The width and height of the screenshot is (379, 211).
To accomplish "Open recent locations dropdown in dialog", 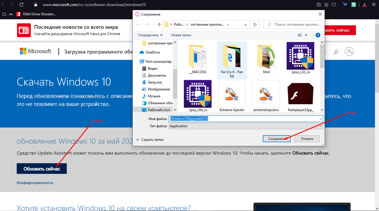I will [x=153, y=24].
